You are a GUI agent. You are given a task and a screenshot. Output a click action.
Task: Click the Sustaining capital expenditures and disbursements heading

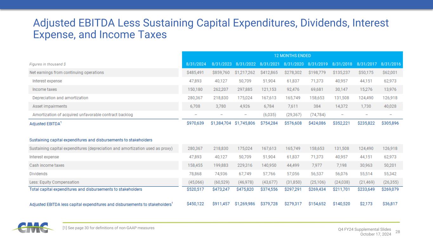pos(91,140)
